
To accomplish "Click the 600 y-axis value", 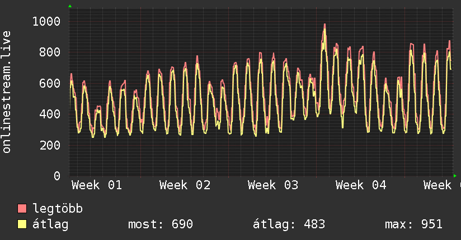I will 50,83.
